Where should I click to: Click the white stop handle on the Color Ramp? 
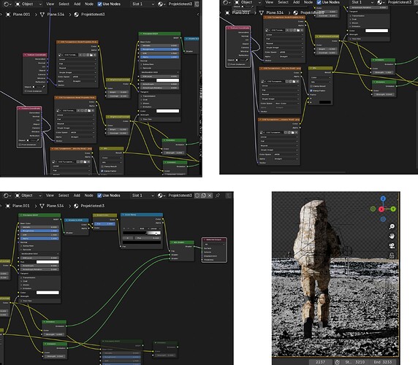coord(156,234)
